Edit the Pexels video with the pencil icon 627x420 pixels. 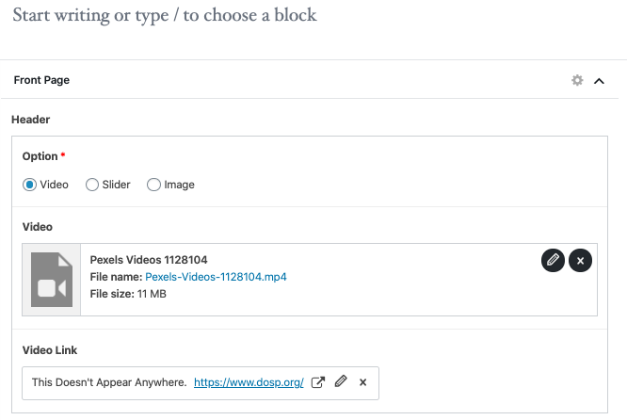554,260
